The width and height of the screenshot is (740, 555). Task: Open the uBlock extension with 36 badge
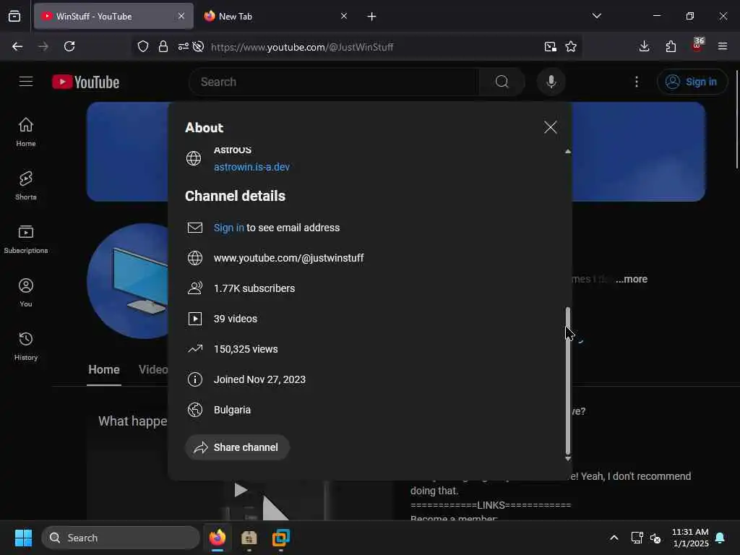coord(697,46)
